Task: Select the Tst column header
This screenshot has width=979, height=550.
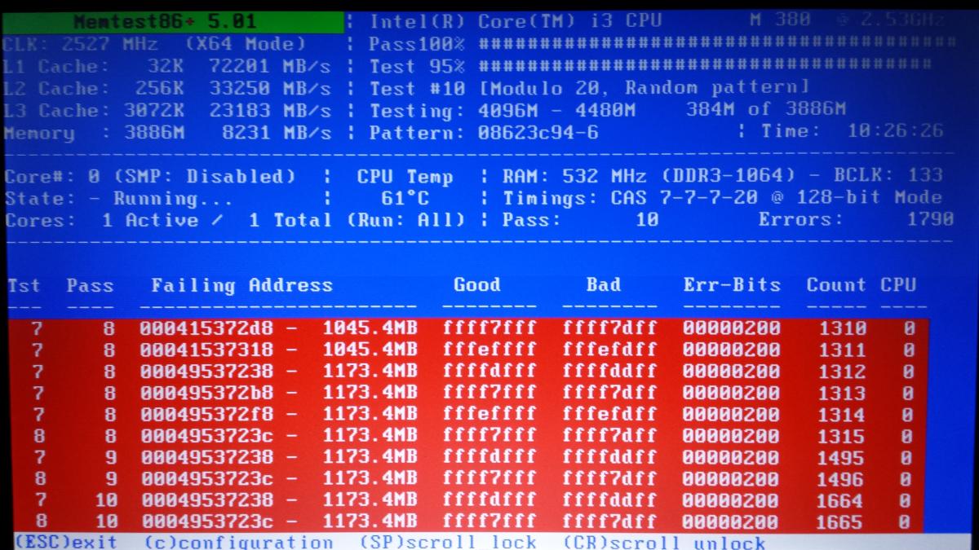Action: click(24, 285)
